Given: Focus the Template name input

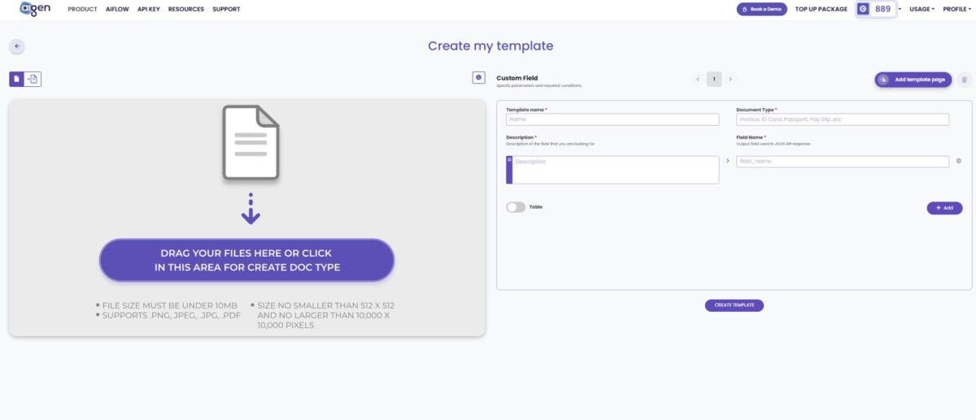Looking at the screenshot, I should tap(612, 119).
